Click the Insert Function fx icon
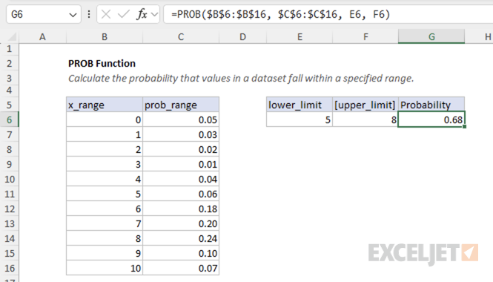The height and width of the screenshot is (282, 493). pos(142,14)
